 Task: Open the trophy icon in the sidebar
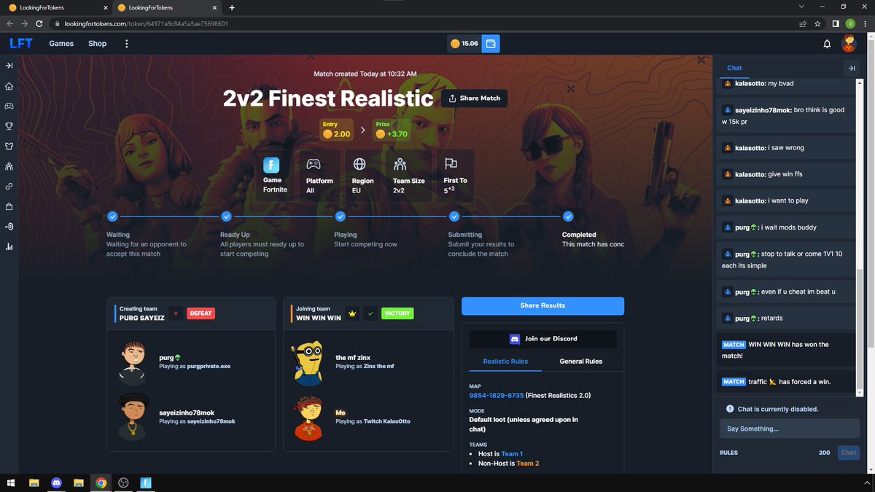click(9, 126)
